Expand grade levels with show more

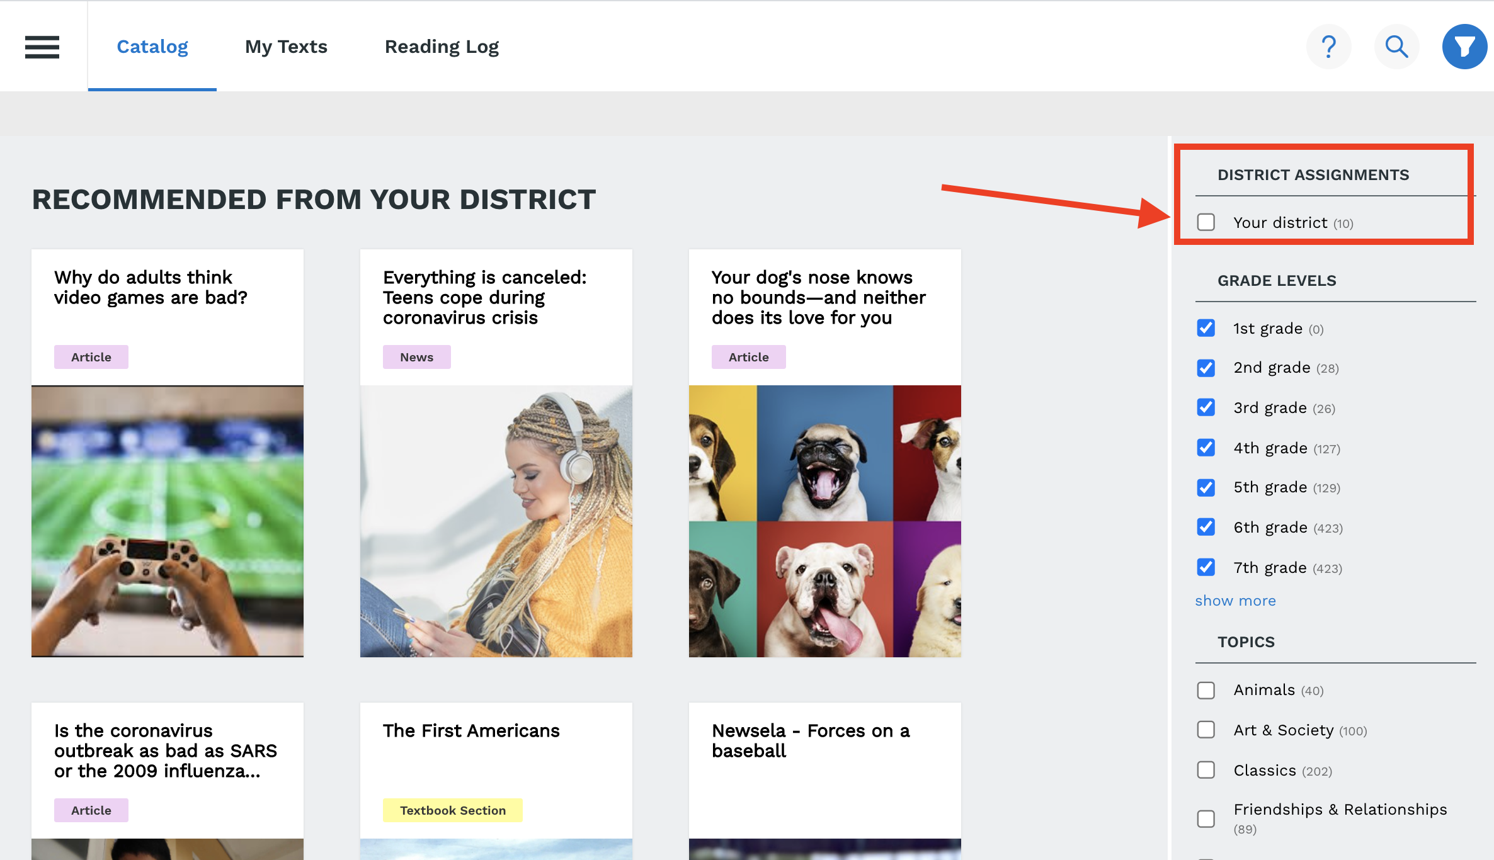tap(1235, 601)
